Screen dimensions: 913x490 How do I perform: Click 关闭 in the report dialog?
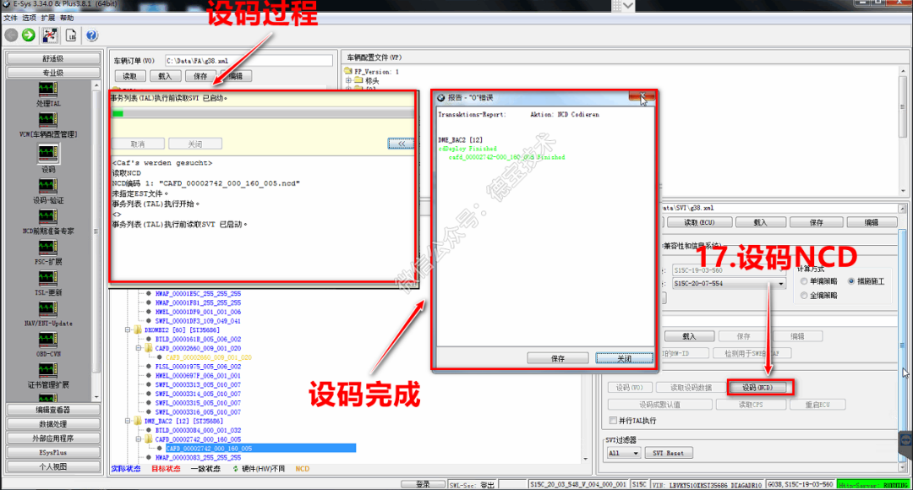click(624, 358)
